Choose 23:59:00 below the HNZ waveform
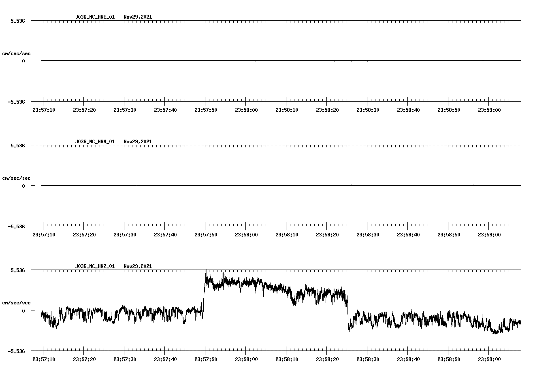 coord(489,359)
